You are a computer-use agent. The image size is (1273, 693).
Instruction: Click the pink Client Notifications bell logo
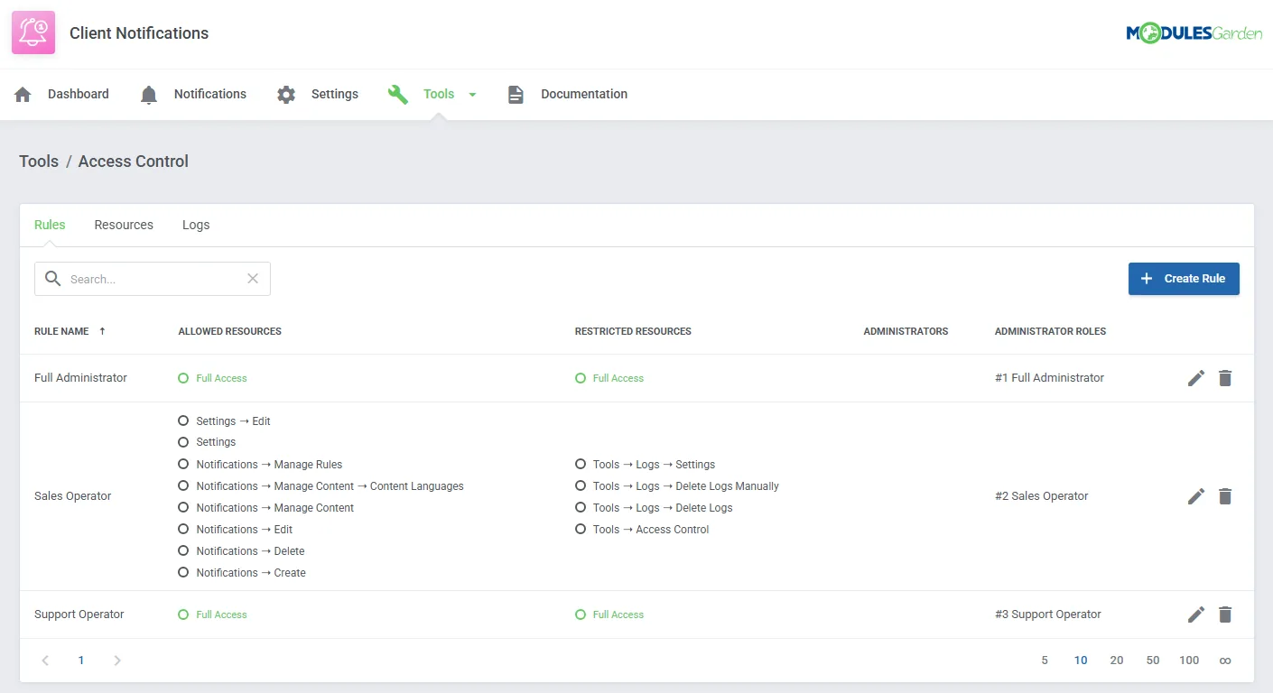[x=33, y=33]
